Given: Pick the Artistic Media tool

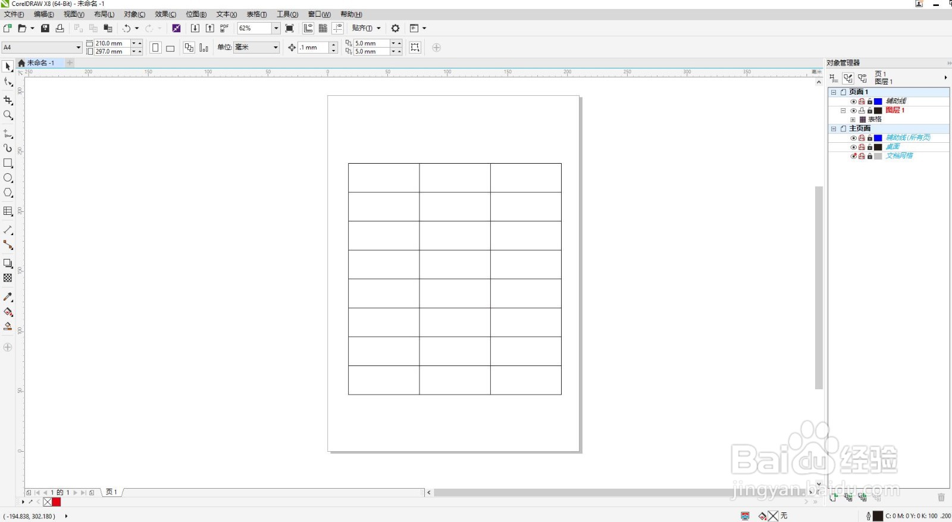Looking at the screenshot, I should tap(8, 148).
